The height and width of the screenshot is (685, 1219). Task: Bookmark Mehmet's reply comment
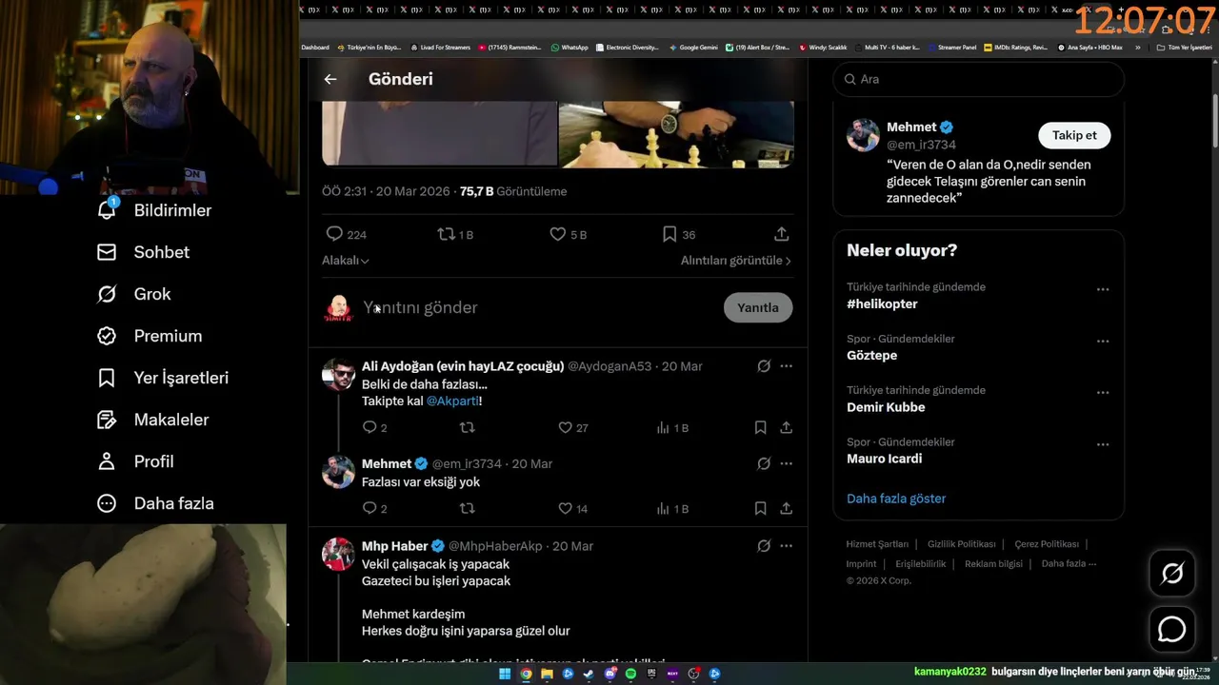760,509
